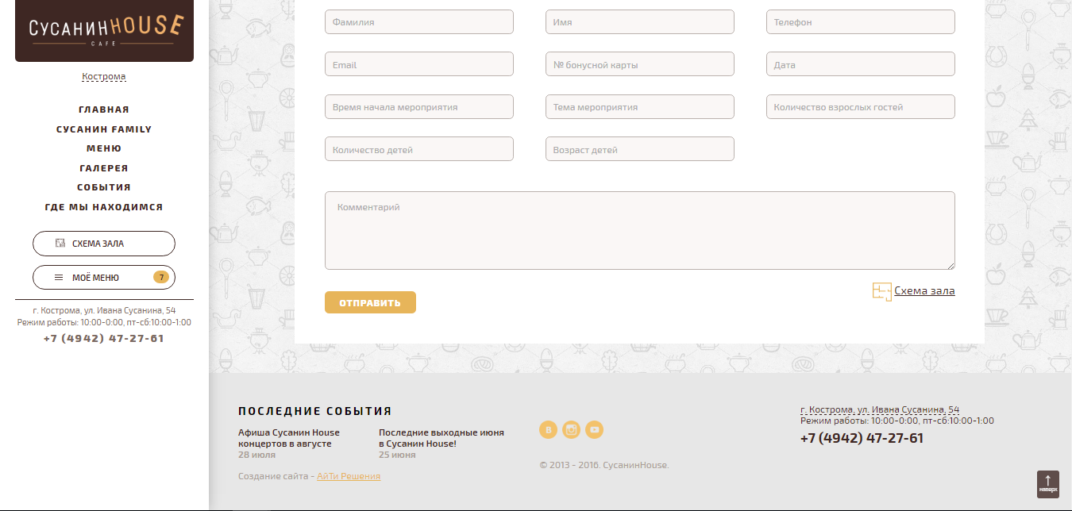This screenshot has width=1072, height=511.
Task: Click the Фамилия input field
Action: (x=418, y=22)
